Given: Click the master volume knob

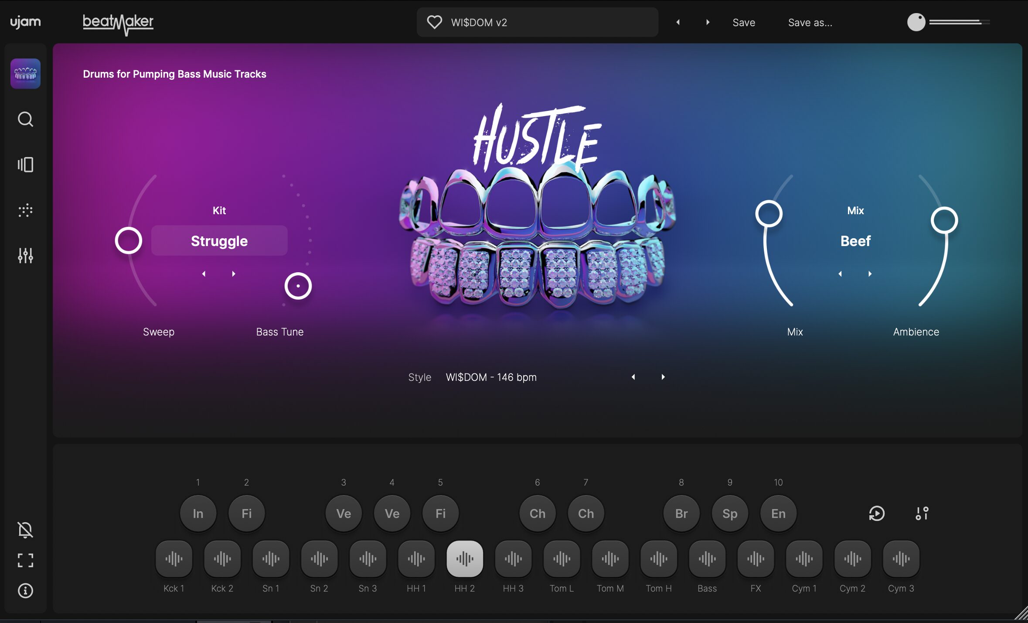Looking at the screenshot, I should coord(916,22).
